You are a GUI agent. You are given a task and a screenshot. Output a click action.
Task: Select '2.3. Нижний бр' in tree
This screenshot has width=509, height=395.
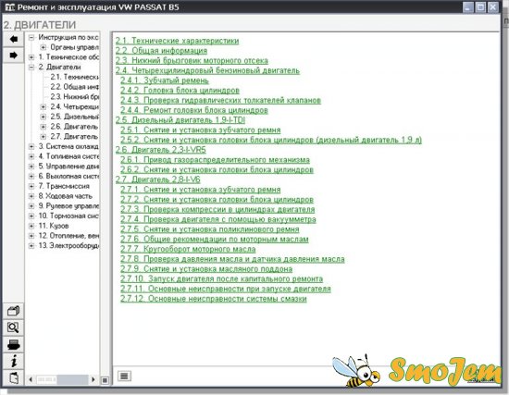coord(74,97)
